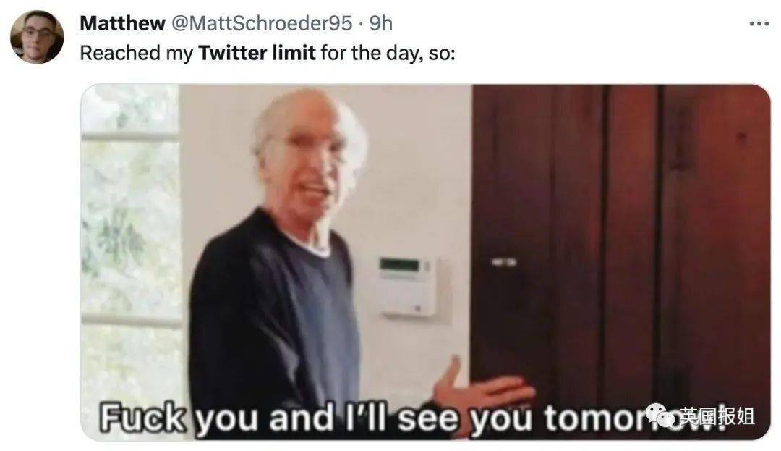Open the 9h timestamp permalink
781x451 pixels.
(x=381, y=23)
